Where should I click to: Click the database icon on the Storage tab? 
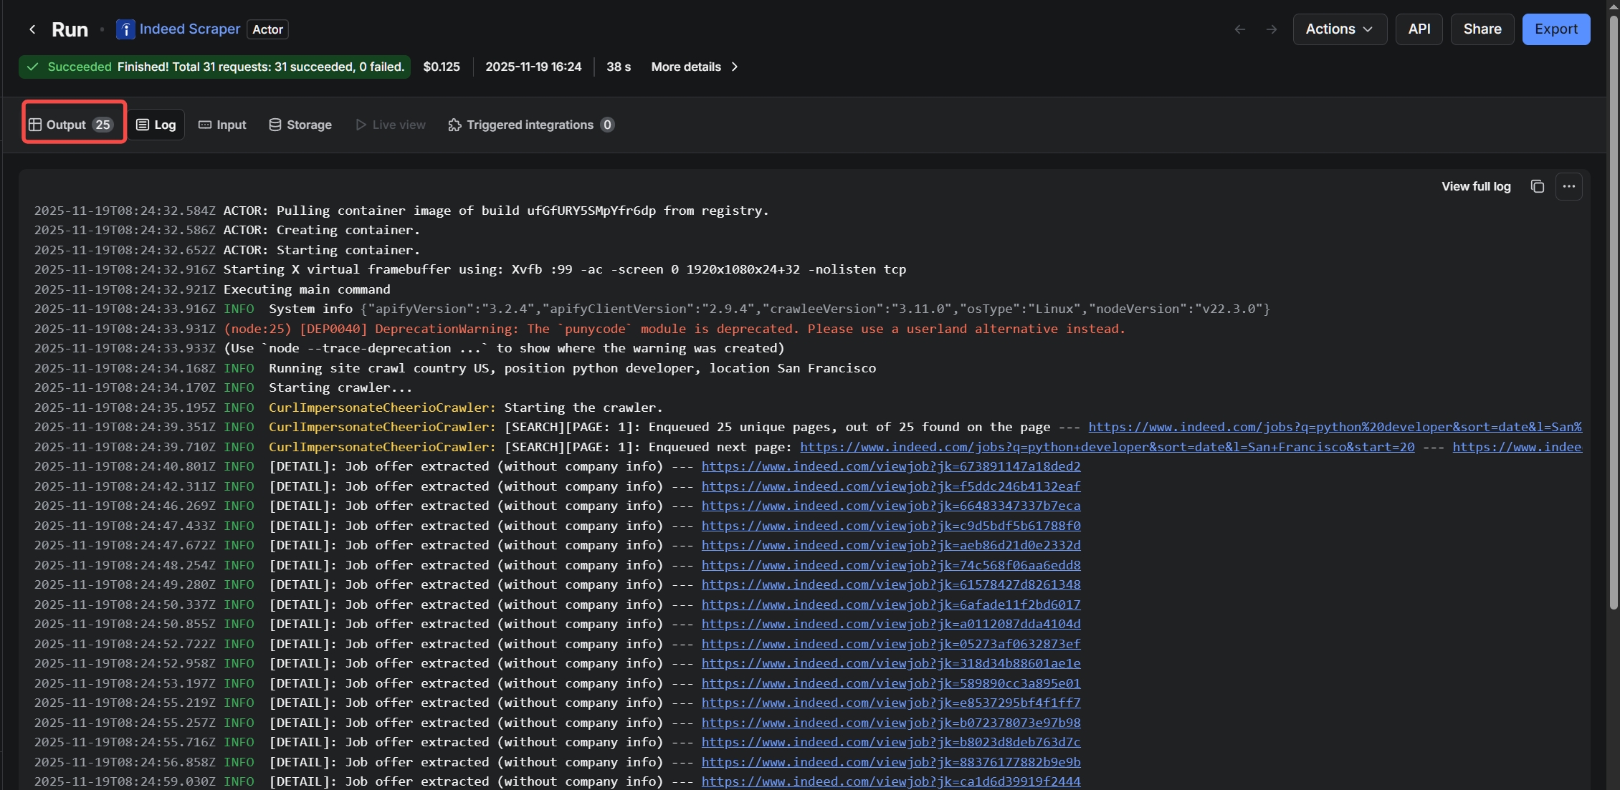275,124
